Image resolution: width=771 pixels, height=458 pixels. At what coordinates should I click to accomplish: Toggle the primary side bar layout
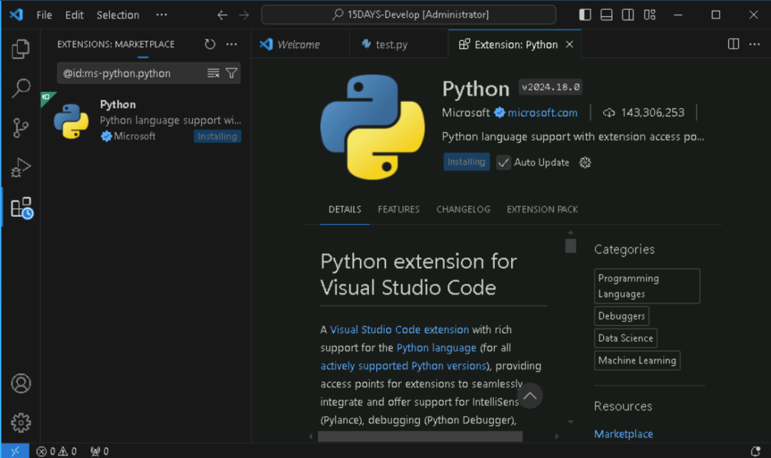(585, 15)
